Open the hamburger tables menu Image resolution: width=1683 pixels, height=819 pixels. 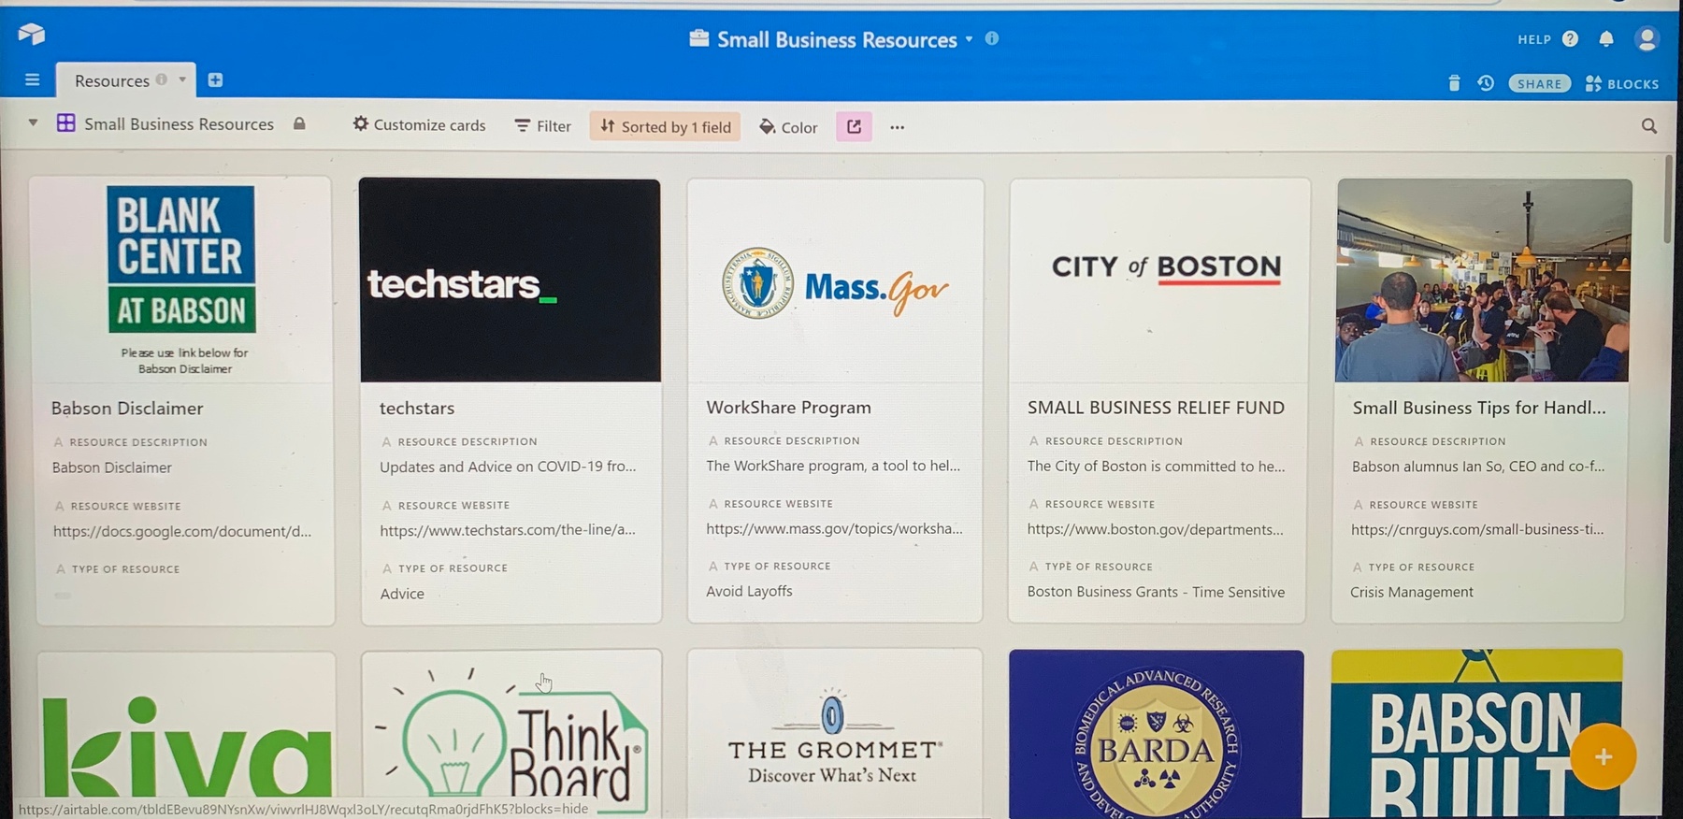click(32, 80)
